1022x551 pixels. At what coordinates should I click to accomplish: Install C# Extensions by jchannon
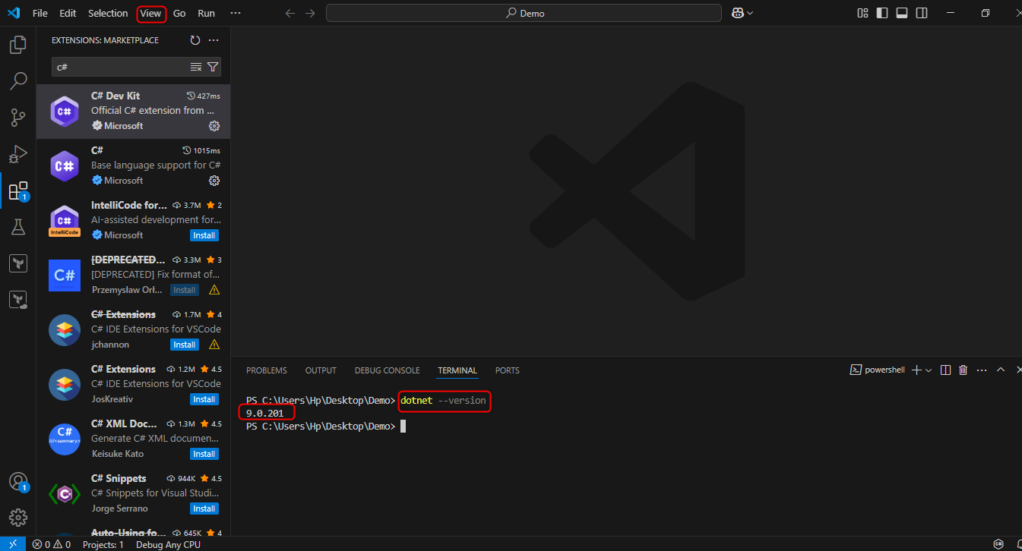point(185,345)
